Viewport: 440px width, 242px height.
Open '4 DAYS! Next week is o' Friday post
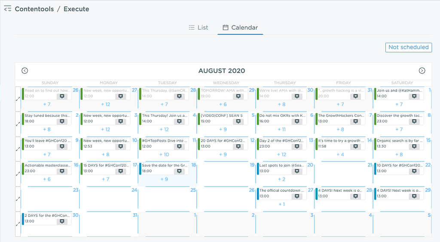click(x=340, y=193)
